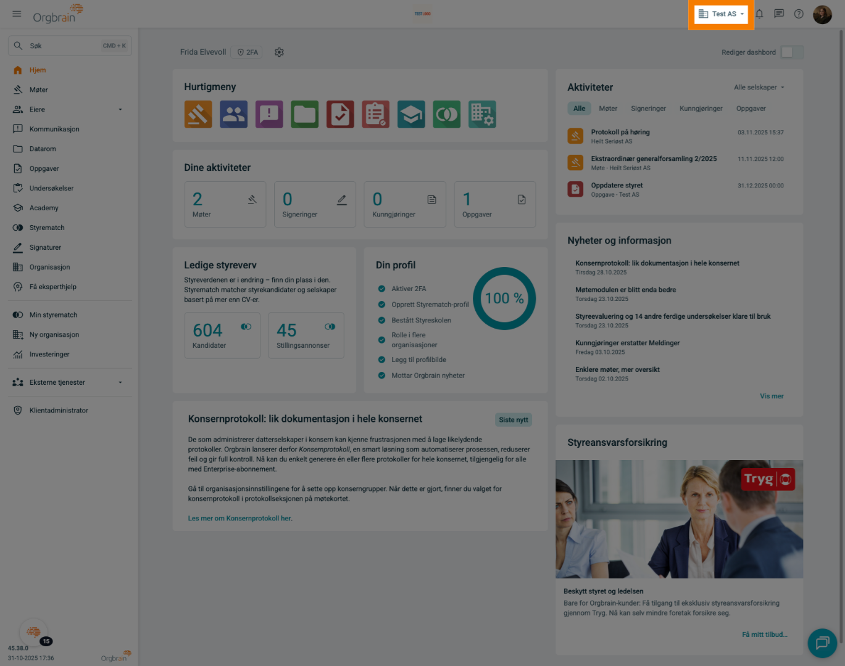Open the red checked-document Hurtigmeny shortcut

point(340,114)
